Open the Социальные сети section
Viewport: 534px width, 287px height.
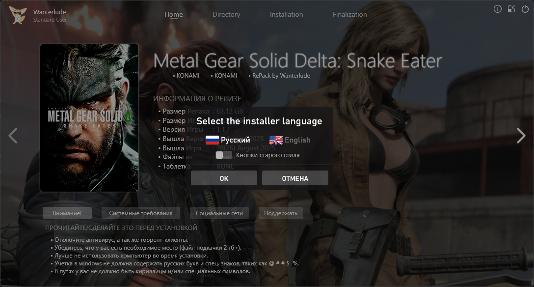[219, 213]
